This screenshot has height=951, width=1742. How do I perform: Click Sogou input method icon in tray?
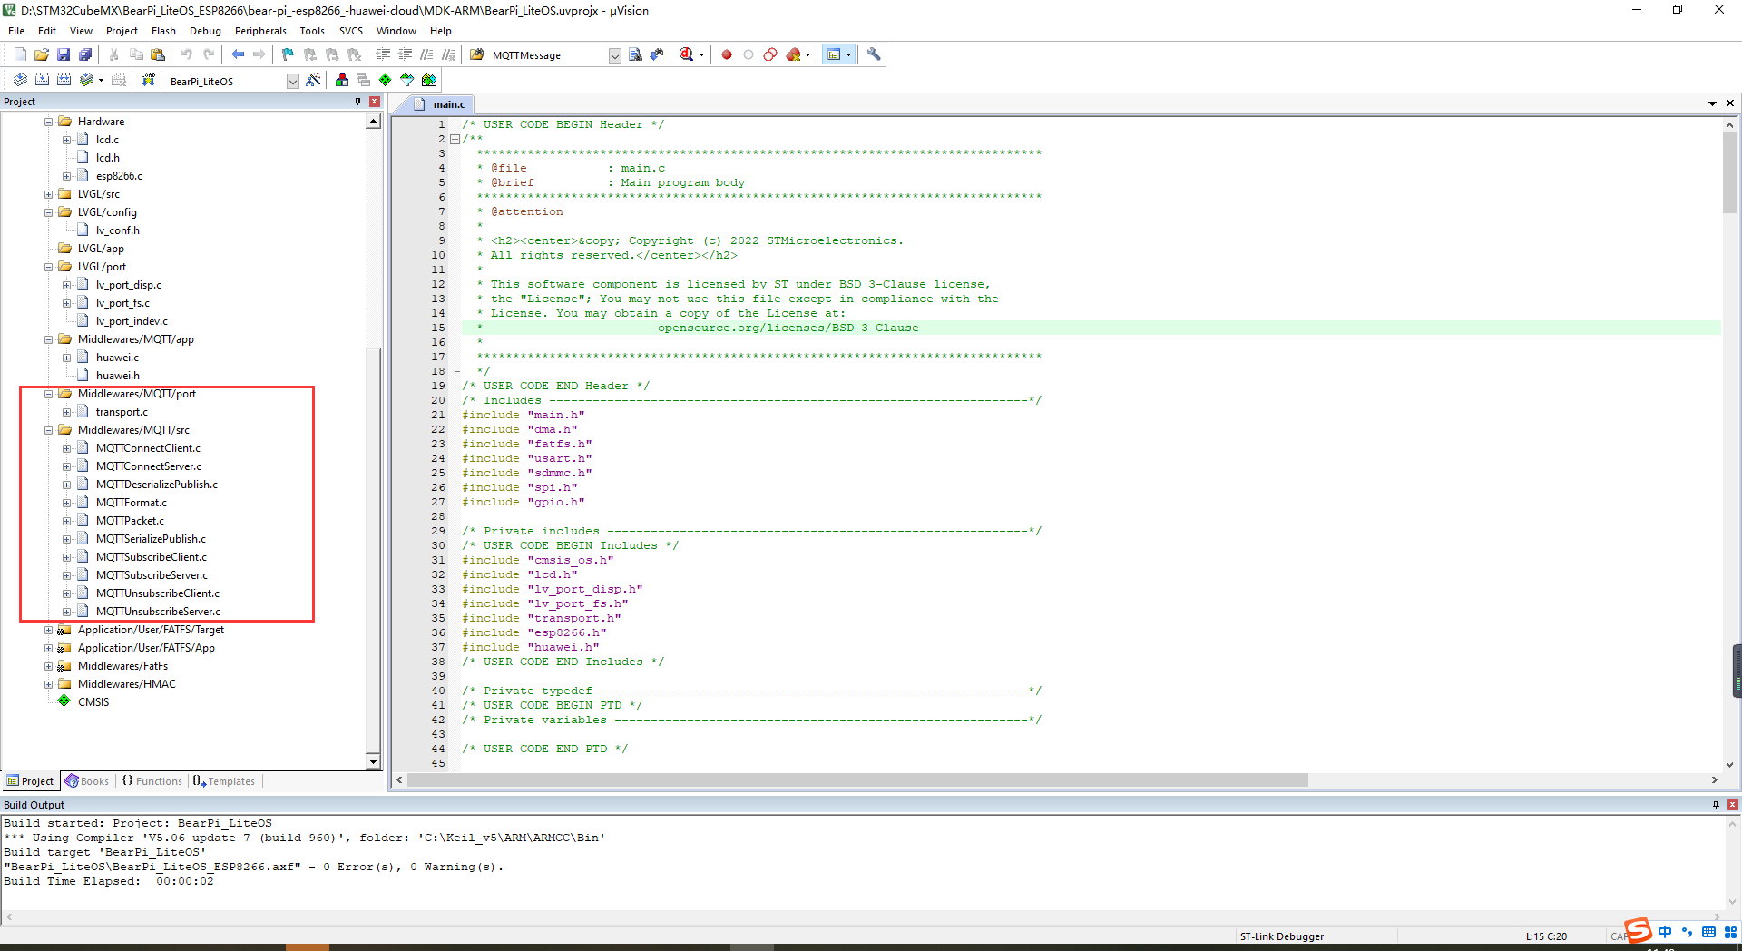(1639, 930)
